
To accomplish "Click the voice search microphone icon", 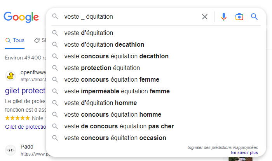I will [x=224, y=17].
